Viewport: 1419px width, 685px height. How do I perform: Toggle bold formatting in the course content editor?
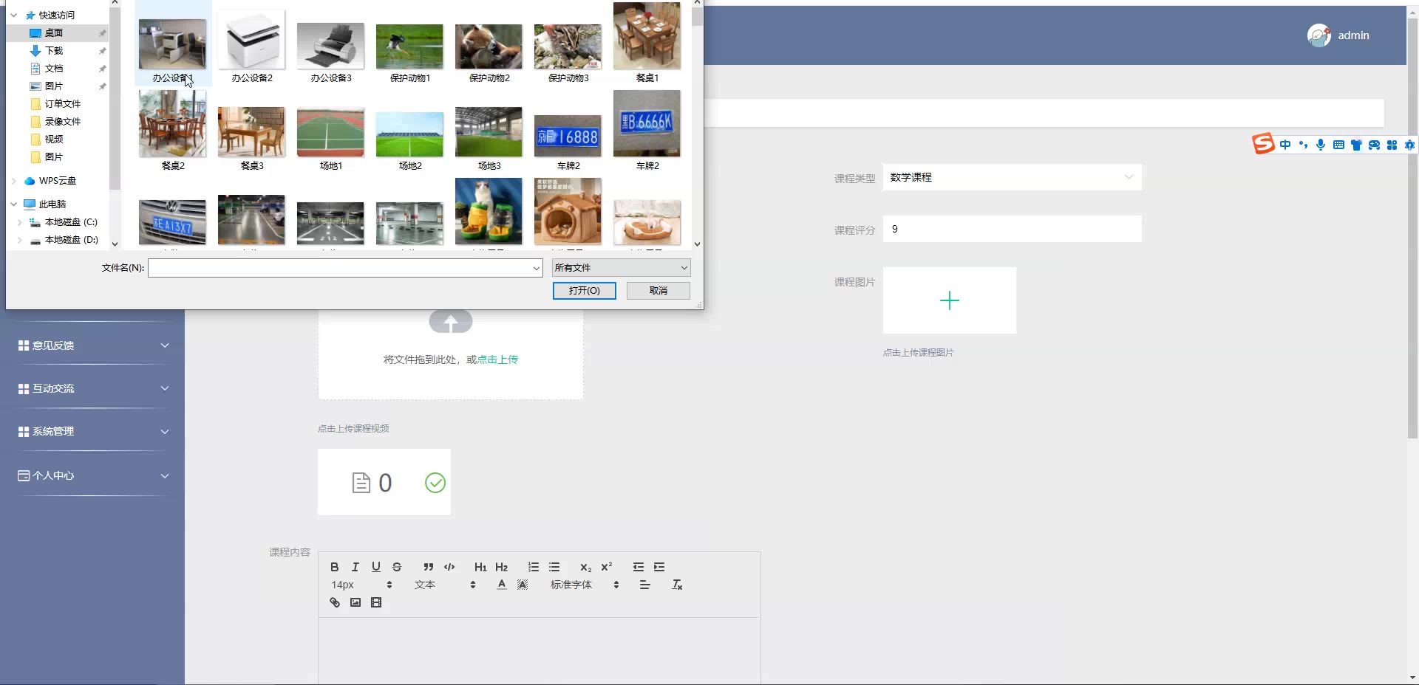[334, 567]
